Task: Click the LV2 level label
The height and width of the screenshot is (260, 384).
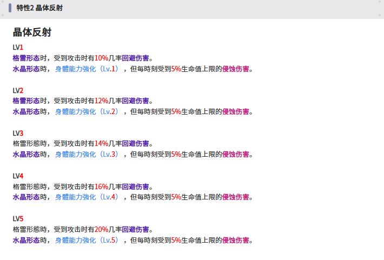Action: click(x=18, y=90)
